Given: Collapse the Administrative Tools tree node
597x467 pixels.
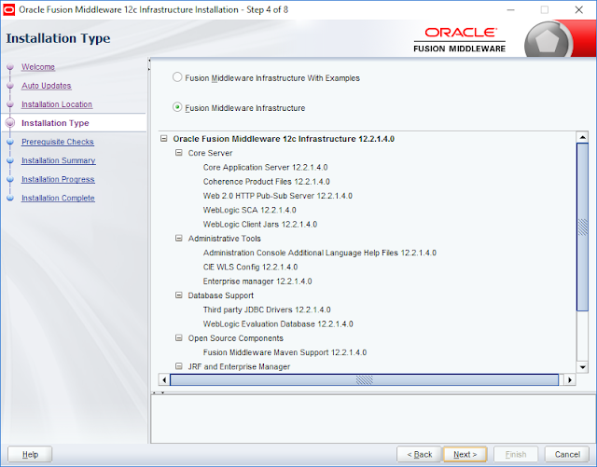Looking at the screenshot, I should point(178,239).
